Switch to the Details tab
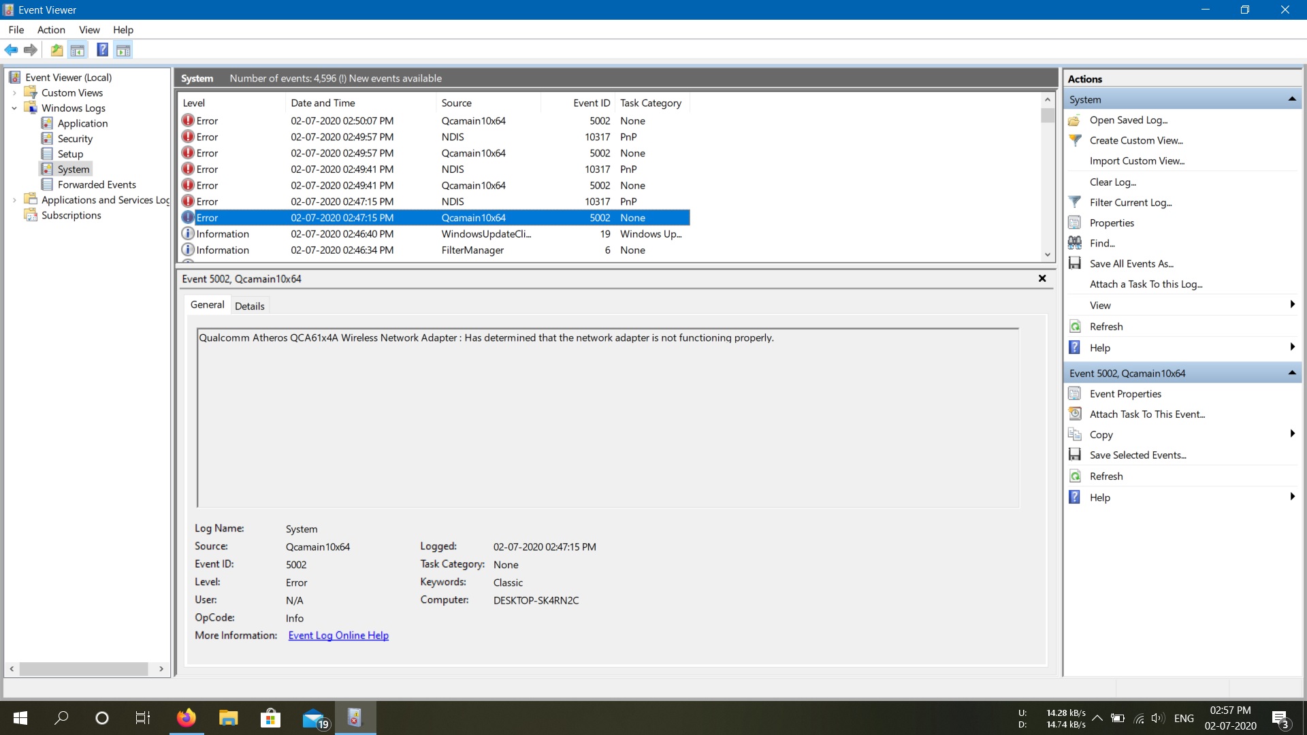This screenshot has width=1307, height=735. tap(249, 306)
